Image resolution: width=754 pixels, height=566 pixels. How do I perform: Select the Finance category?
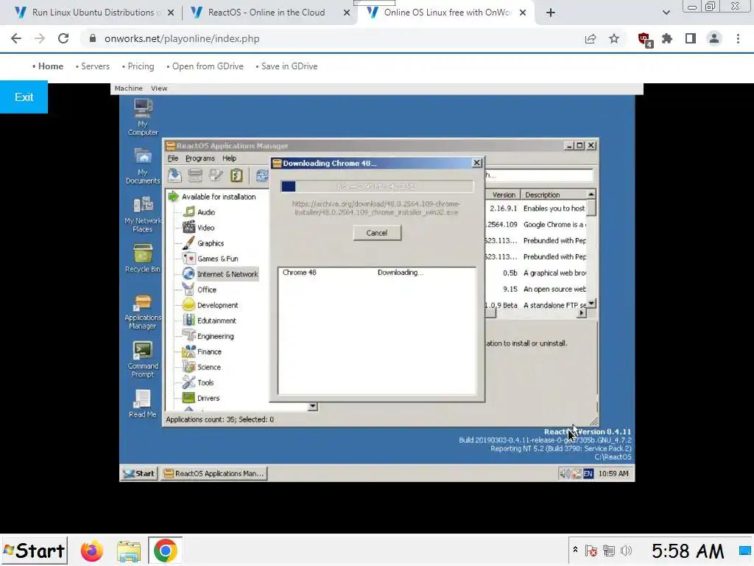pyautogui.click(x=202, y=352)
